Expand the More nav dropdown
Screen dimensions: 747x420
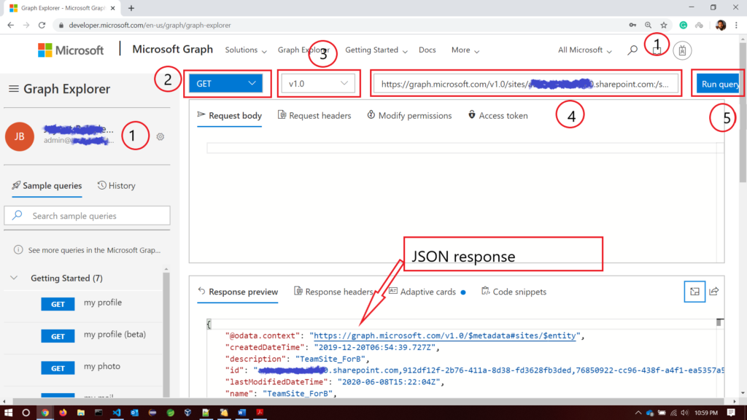(x=465, y=50)
